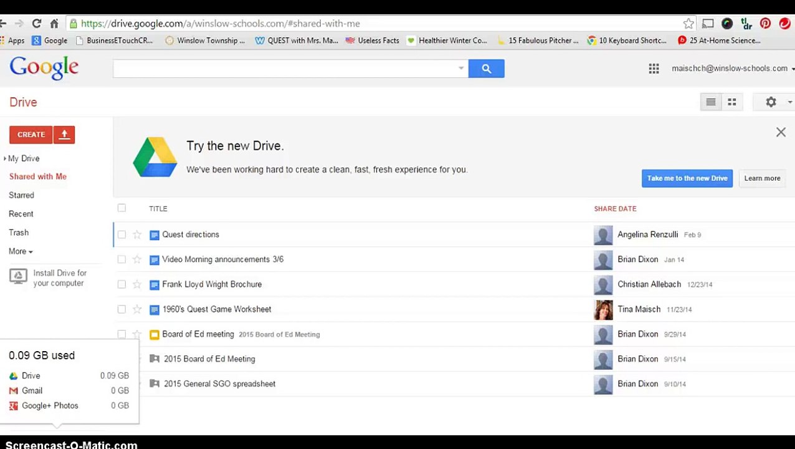Viewport: 795px width, 449px height.
Task: Go forward with the browser arrow
Action: pos(19,24)
